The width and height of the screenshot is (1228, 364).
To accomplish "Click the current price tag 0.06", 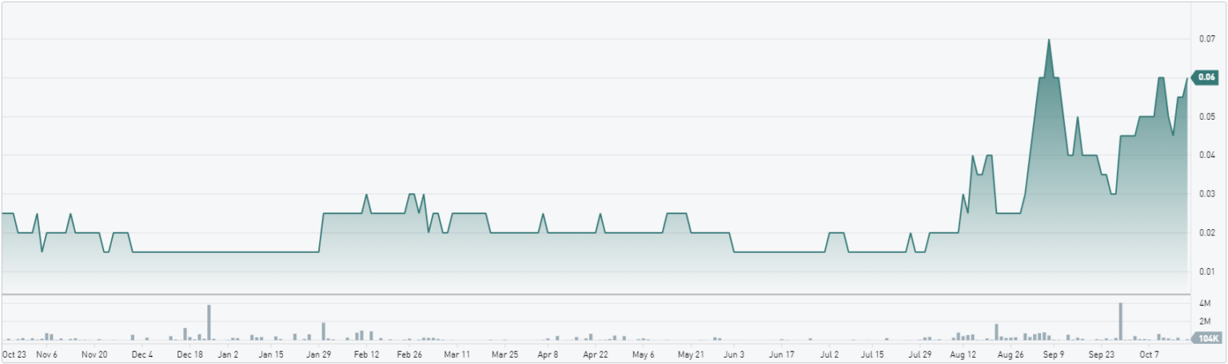I will (x=1206, y=77).
